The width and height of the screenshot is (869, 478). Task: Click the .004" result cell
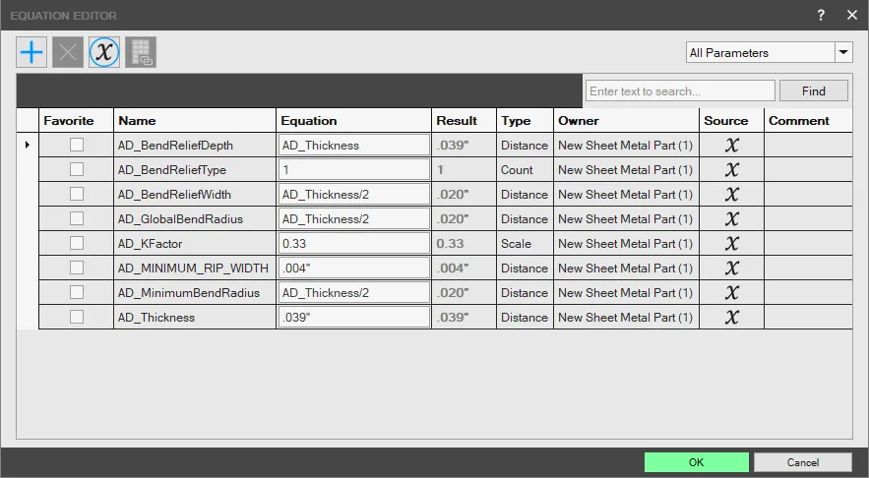pos(464,269)
